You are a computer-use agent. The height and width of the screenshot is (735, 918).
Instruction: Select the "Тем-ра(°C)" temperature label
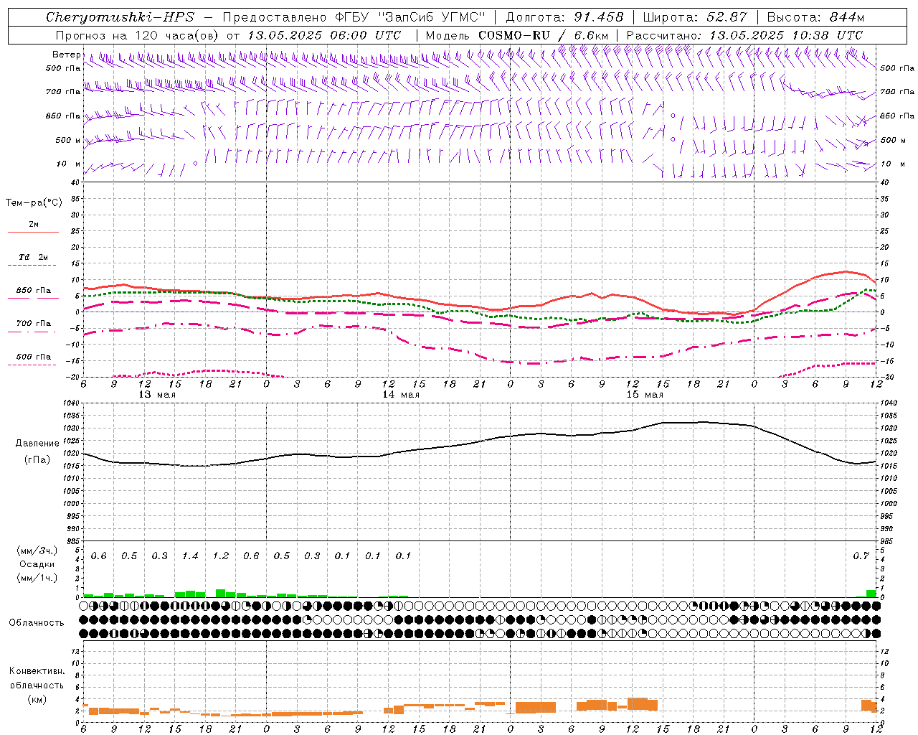34,203
